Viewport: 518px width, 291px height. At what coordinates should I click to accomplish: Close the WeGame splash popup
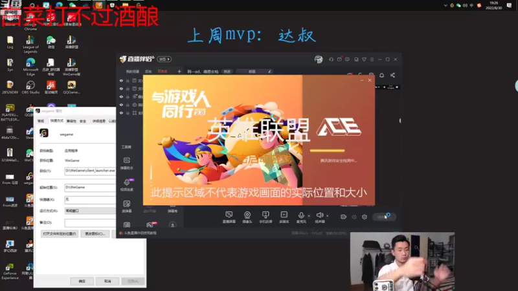(x=370, y=80)
